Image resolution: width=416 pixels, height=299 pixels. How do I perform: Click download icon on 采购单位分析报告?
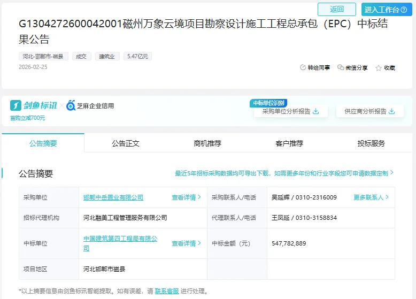(315, 111)
